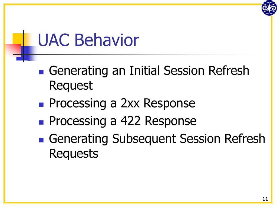Click the bullet before 'Processing a 422 Response'
The image size is (277, 208).
coord(41,122)
